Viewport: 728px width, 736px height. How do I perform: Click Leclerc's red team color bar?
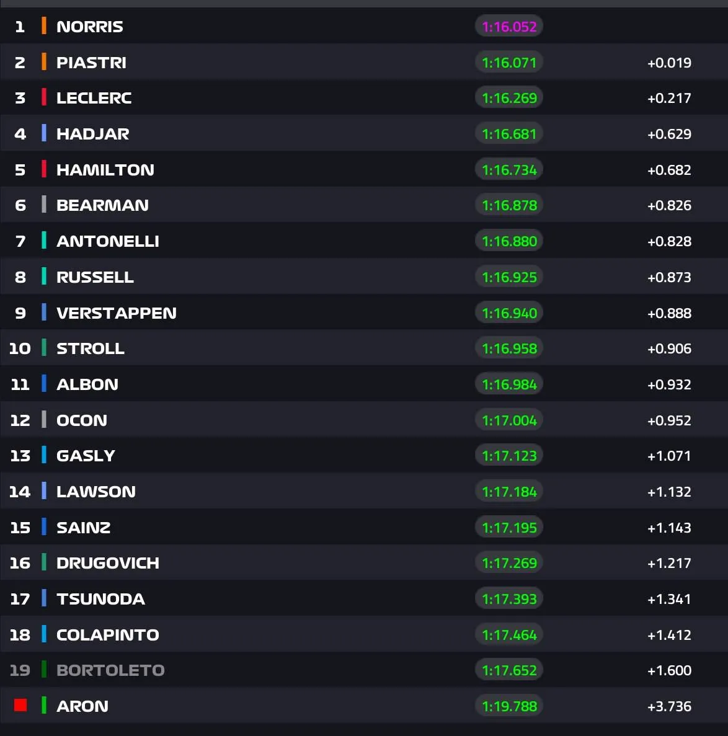coord(43,97)
